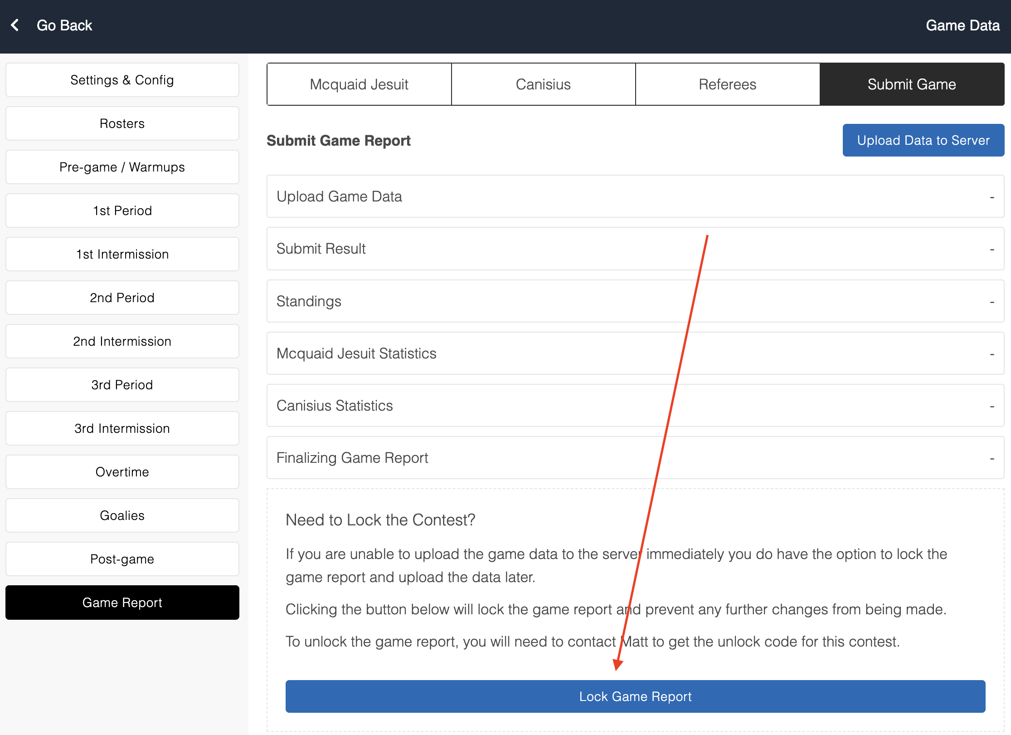Image resolution: width=1011 pixels, height=735 pixels.
Task: Expand the Submit Result section
Action: (x=635, y=249)
